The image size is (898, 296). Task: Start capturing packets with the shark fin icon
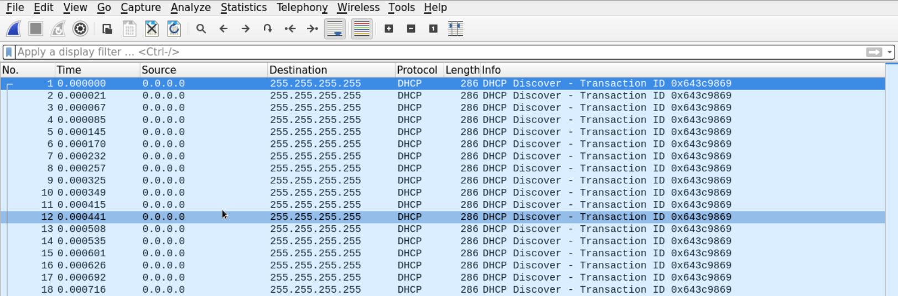tap(14, 29)
